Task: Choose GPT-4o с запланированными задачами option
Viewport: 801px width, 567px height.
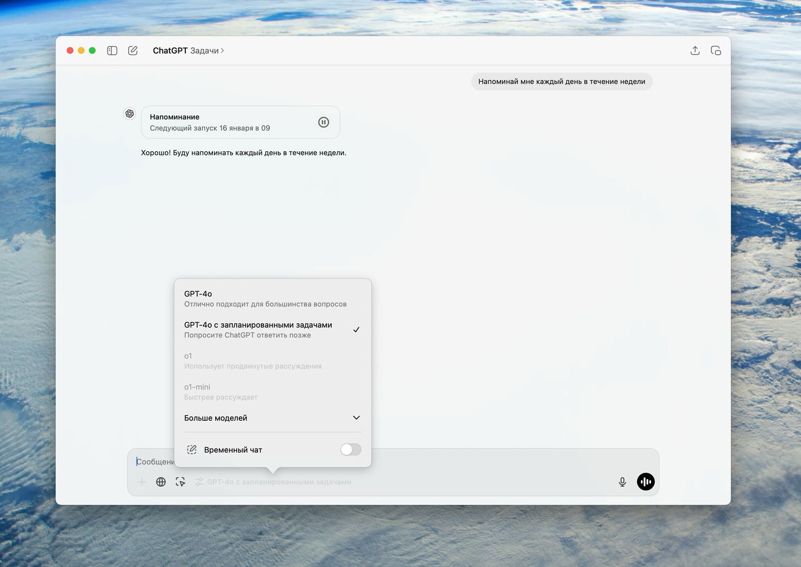Action: point(272,330)
